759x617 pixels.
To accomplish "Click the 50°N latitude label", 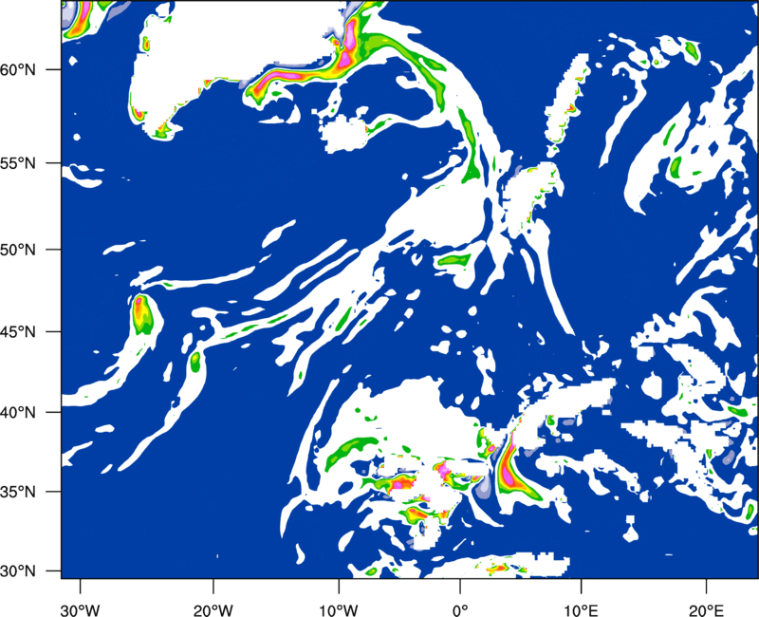I will coord(18,250).
